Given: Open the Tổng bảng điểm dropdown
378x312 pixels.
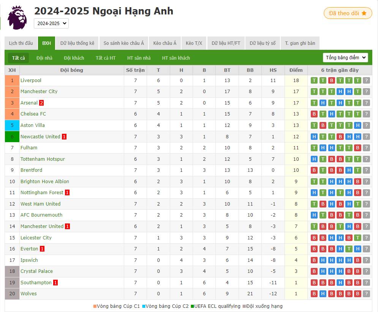Looking at the screenshot, I should tap(345, 58).
